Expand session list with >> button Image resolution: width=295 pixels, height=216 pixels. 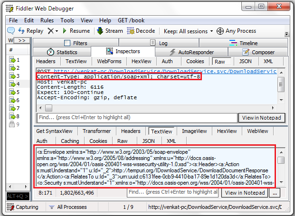click(22, 40)
